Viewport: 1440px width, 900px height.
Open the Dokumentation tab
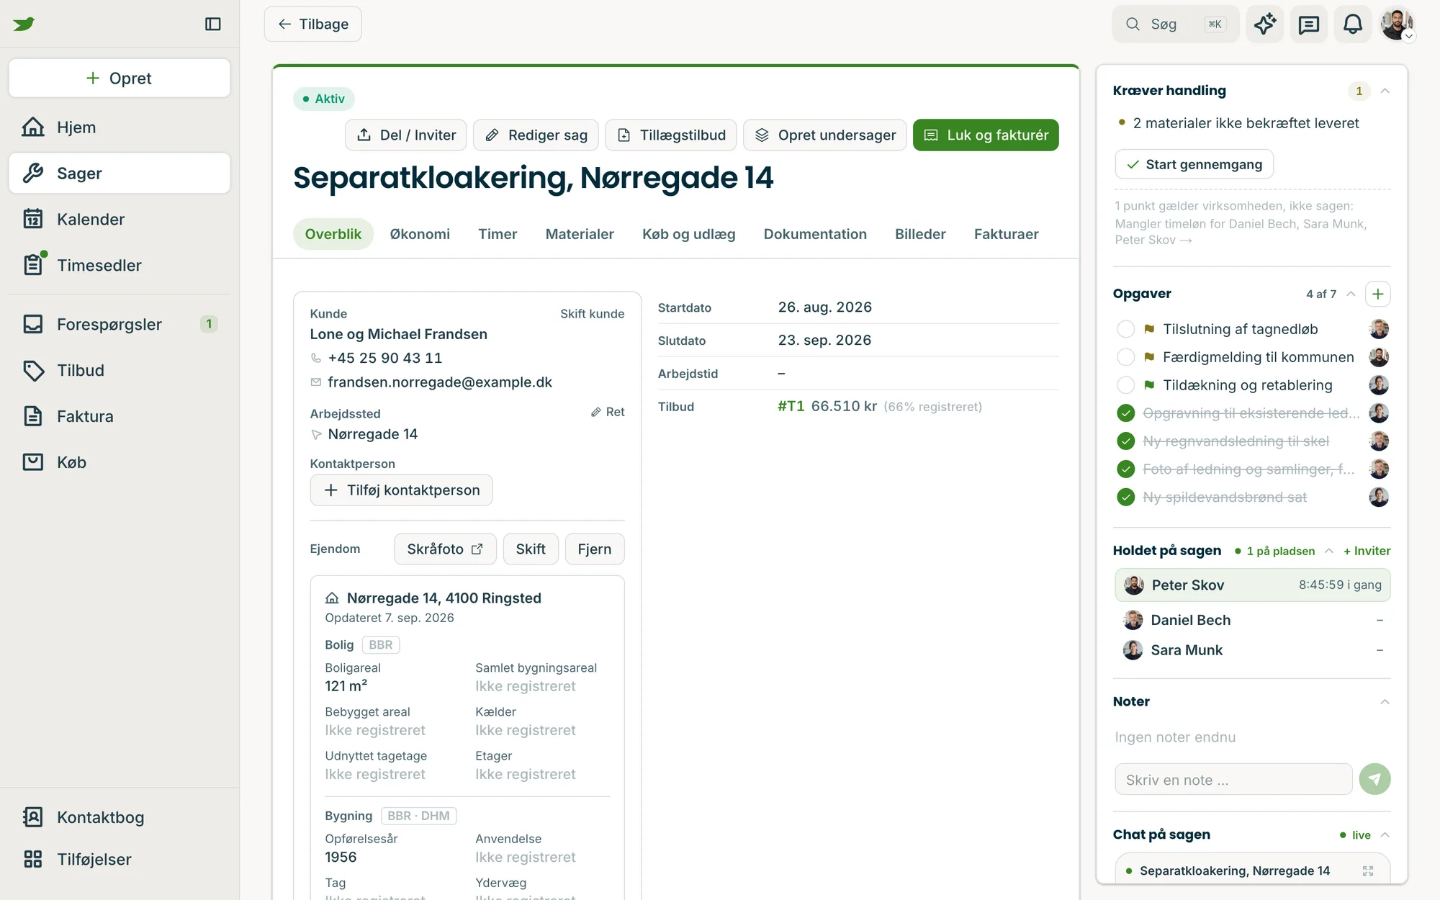tap(815, 234)
